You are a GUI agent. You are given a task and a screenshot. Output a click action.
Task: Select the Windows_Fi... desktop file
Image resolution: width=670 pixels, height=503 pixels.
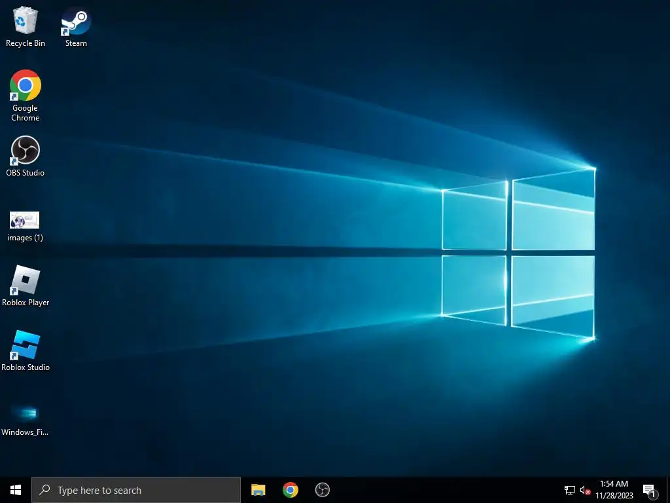tap(25, 420)
